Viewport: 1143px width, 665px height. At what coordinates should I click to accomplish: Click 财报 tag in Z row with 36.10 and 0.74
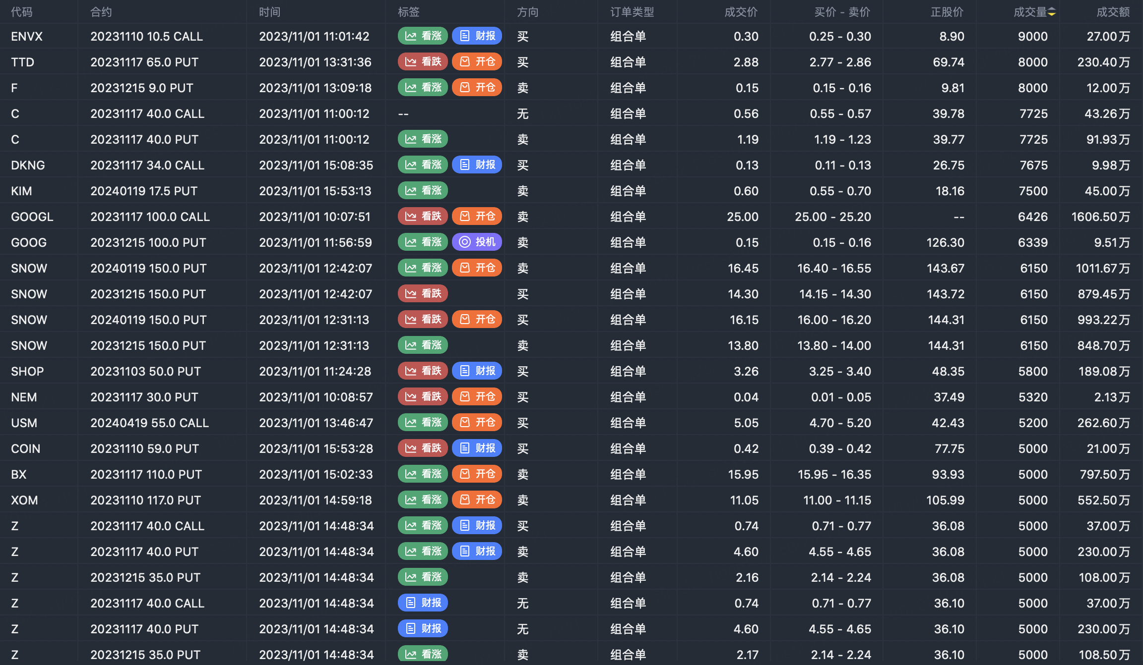click(423, 603)
